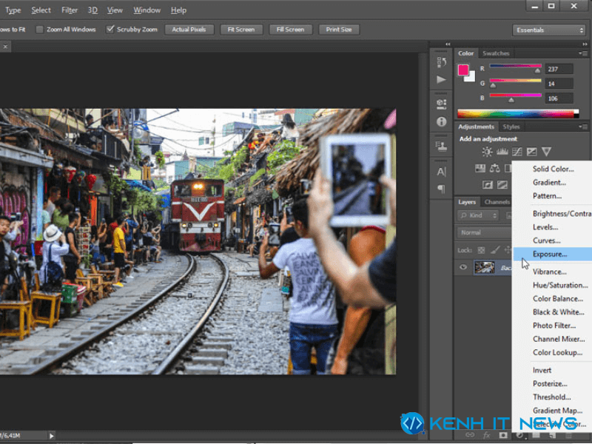
Task: Open the View menu
Action: pos(115,10)
